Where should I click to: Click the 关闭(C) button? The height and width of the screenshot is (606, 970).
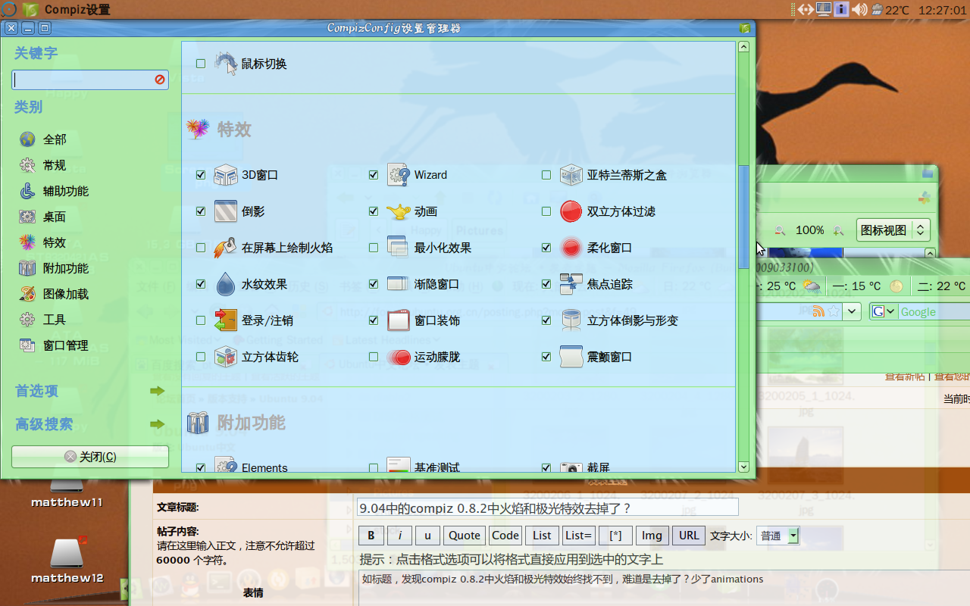click(x=90, y=457)
